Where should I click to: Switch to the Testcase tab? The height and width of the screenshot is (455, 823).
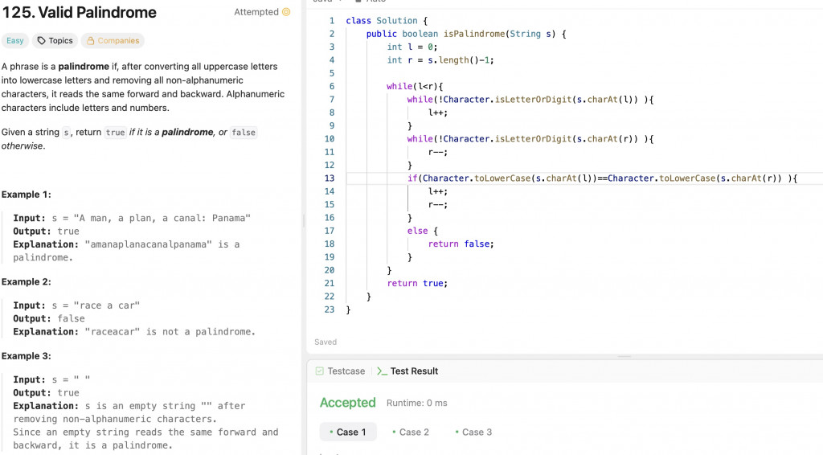coord(340,371)
